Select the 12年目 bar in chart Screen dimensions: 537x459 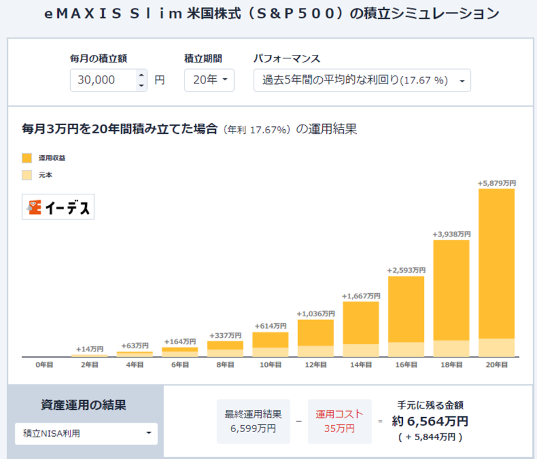(315, 338)
